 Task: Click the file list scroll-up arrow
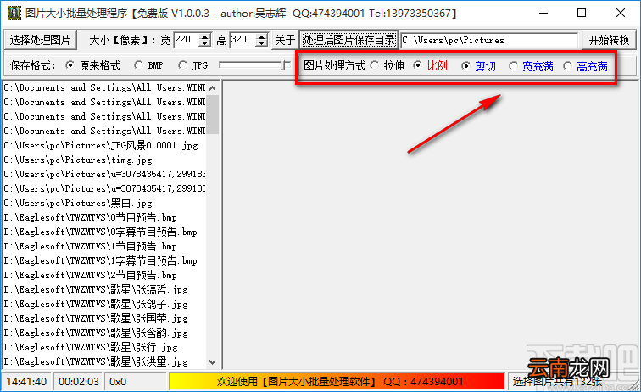tap(213, 88)
